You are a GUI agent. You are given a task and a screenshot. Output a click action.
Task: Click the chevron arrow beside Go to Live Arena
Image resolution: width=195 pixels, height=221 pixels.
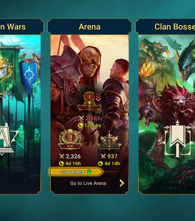[x=122, y=183]
